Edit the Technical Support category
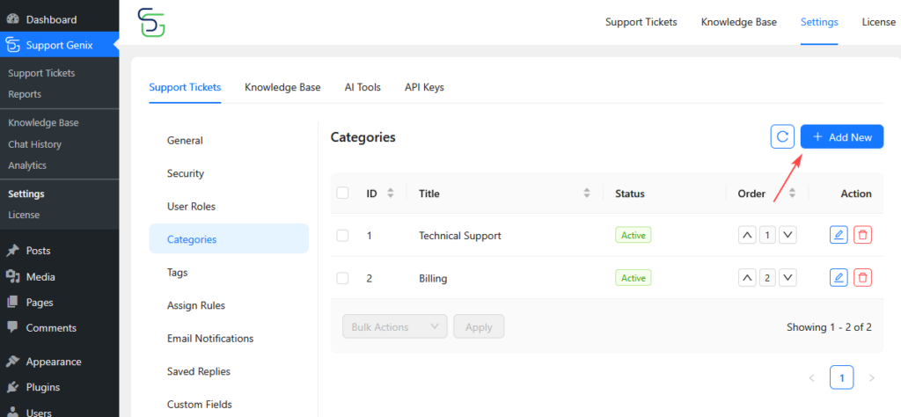Screen dimensions: 901x417 [839, 235]
